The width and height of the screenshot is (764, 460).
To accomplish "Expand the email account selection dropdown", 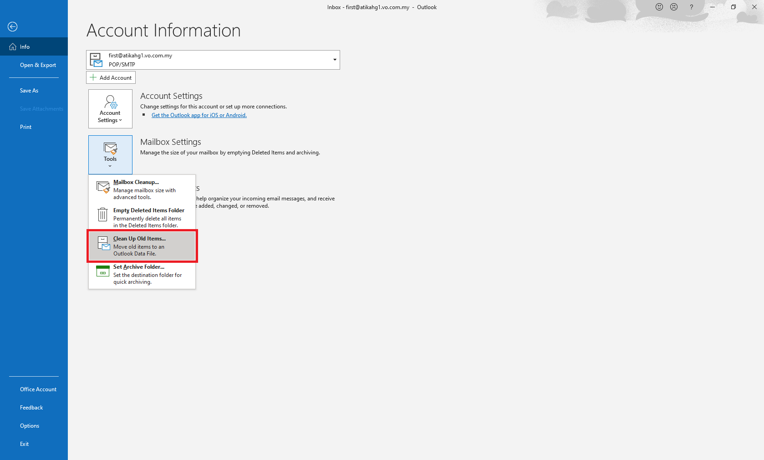I will pos(335,60).
